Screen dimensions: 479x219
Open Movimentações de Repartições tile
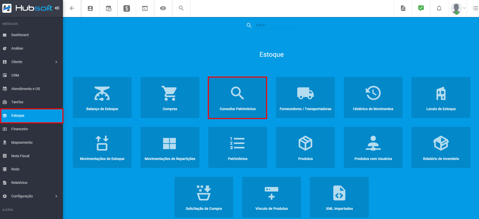point(170,147)
